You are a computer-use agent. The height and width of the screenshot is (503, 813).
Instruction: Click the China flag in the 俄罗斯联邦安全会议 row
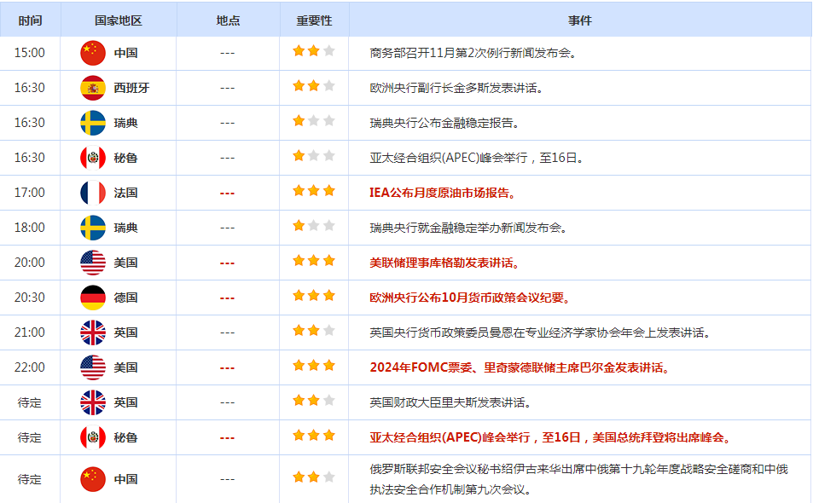click(x=93, y=479)
